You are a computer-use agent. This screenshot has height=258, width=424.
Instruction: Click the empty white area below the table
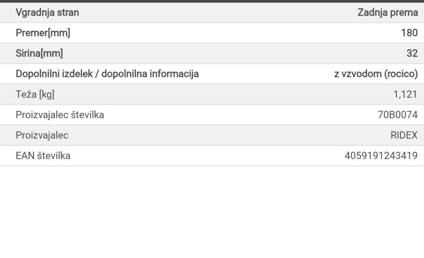[212, 212]
